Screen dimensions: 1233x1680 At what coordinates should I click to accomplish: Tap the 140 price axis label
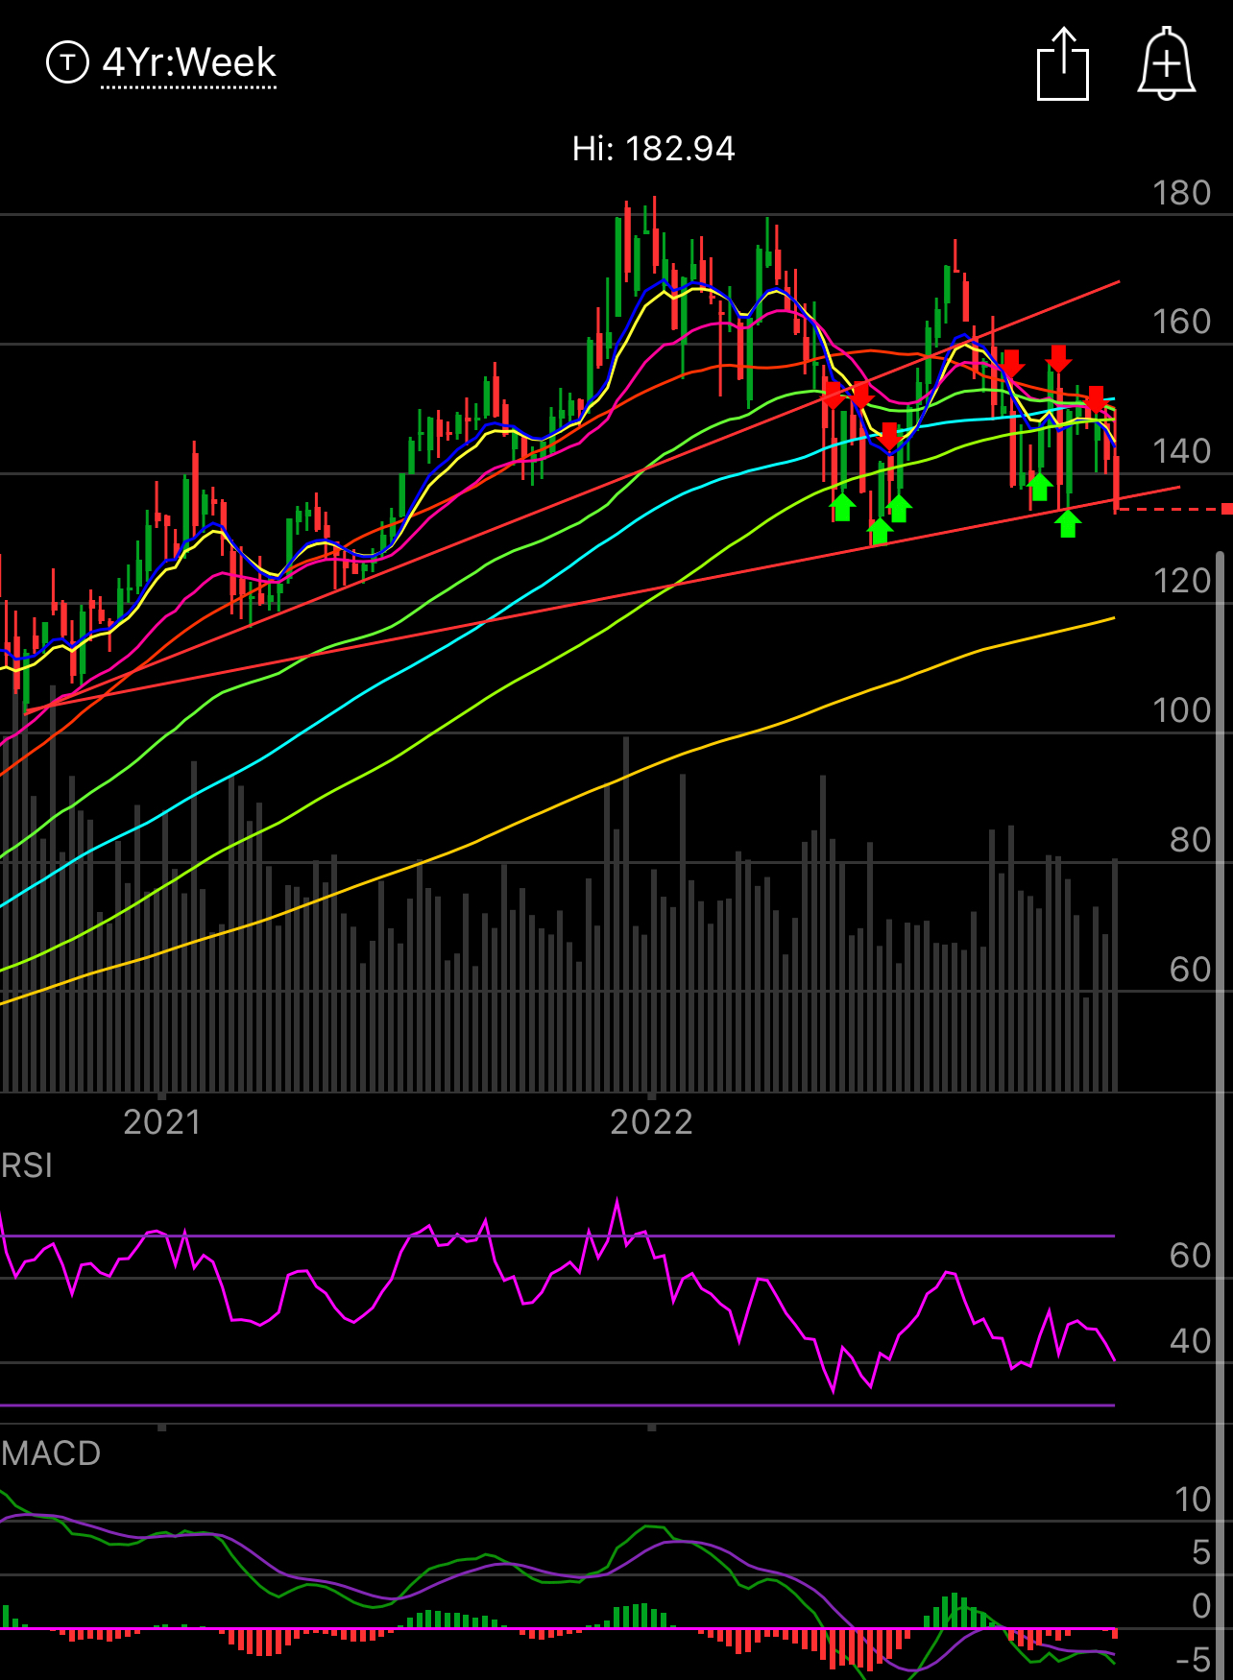[1181, 451]
